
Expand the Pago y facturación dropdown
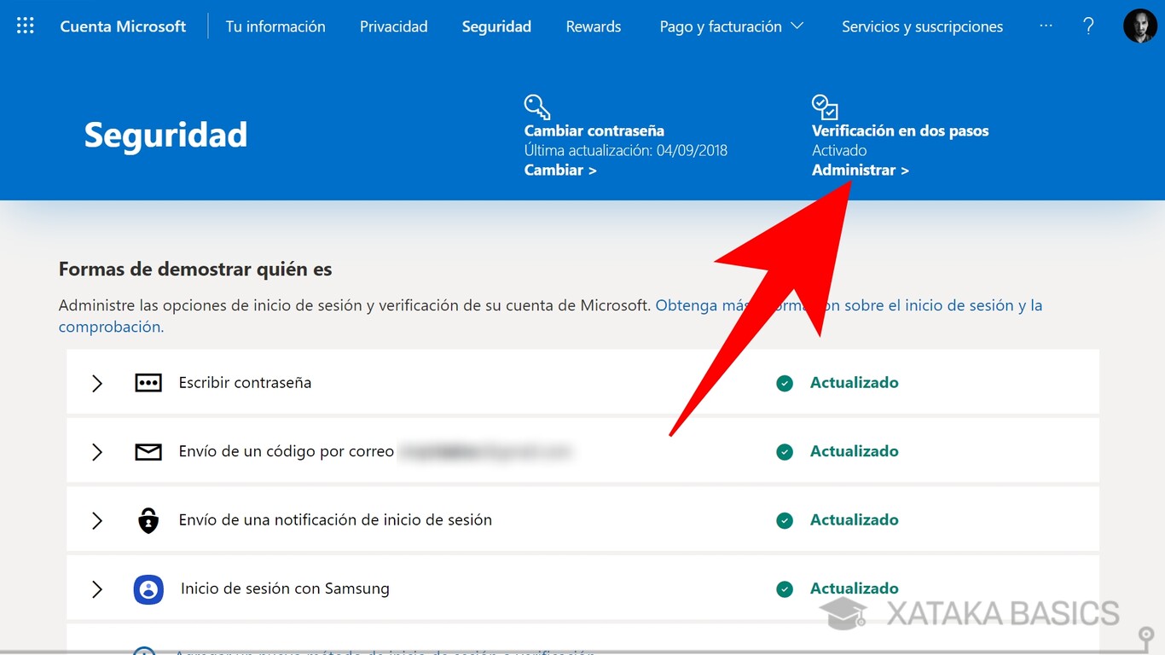pyautogui.click(x=731, y=26)
